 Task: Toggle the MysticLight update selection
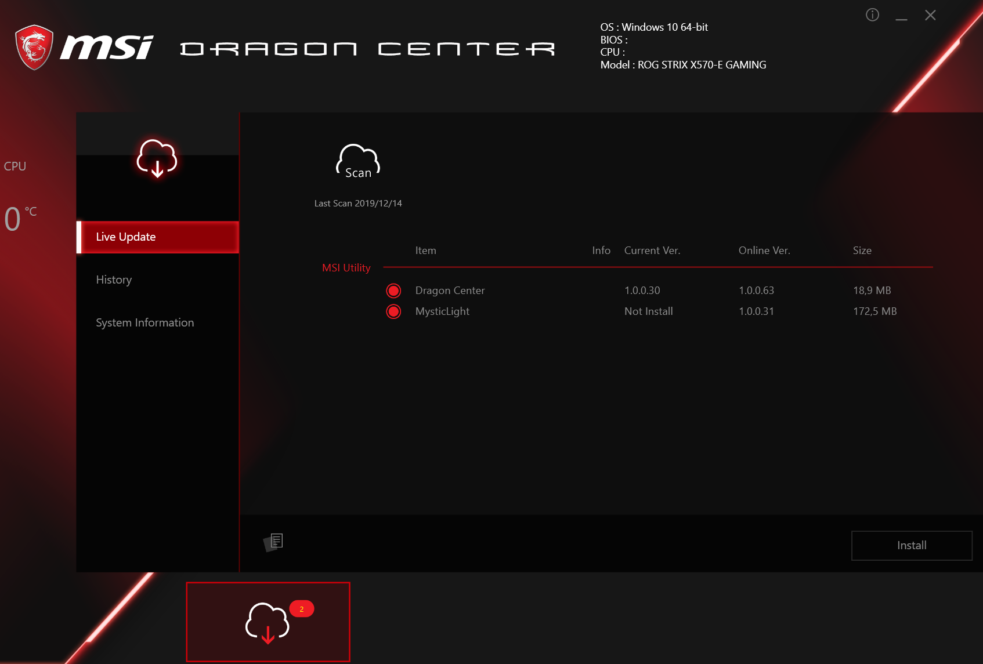(393, 311)
